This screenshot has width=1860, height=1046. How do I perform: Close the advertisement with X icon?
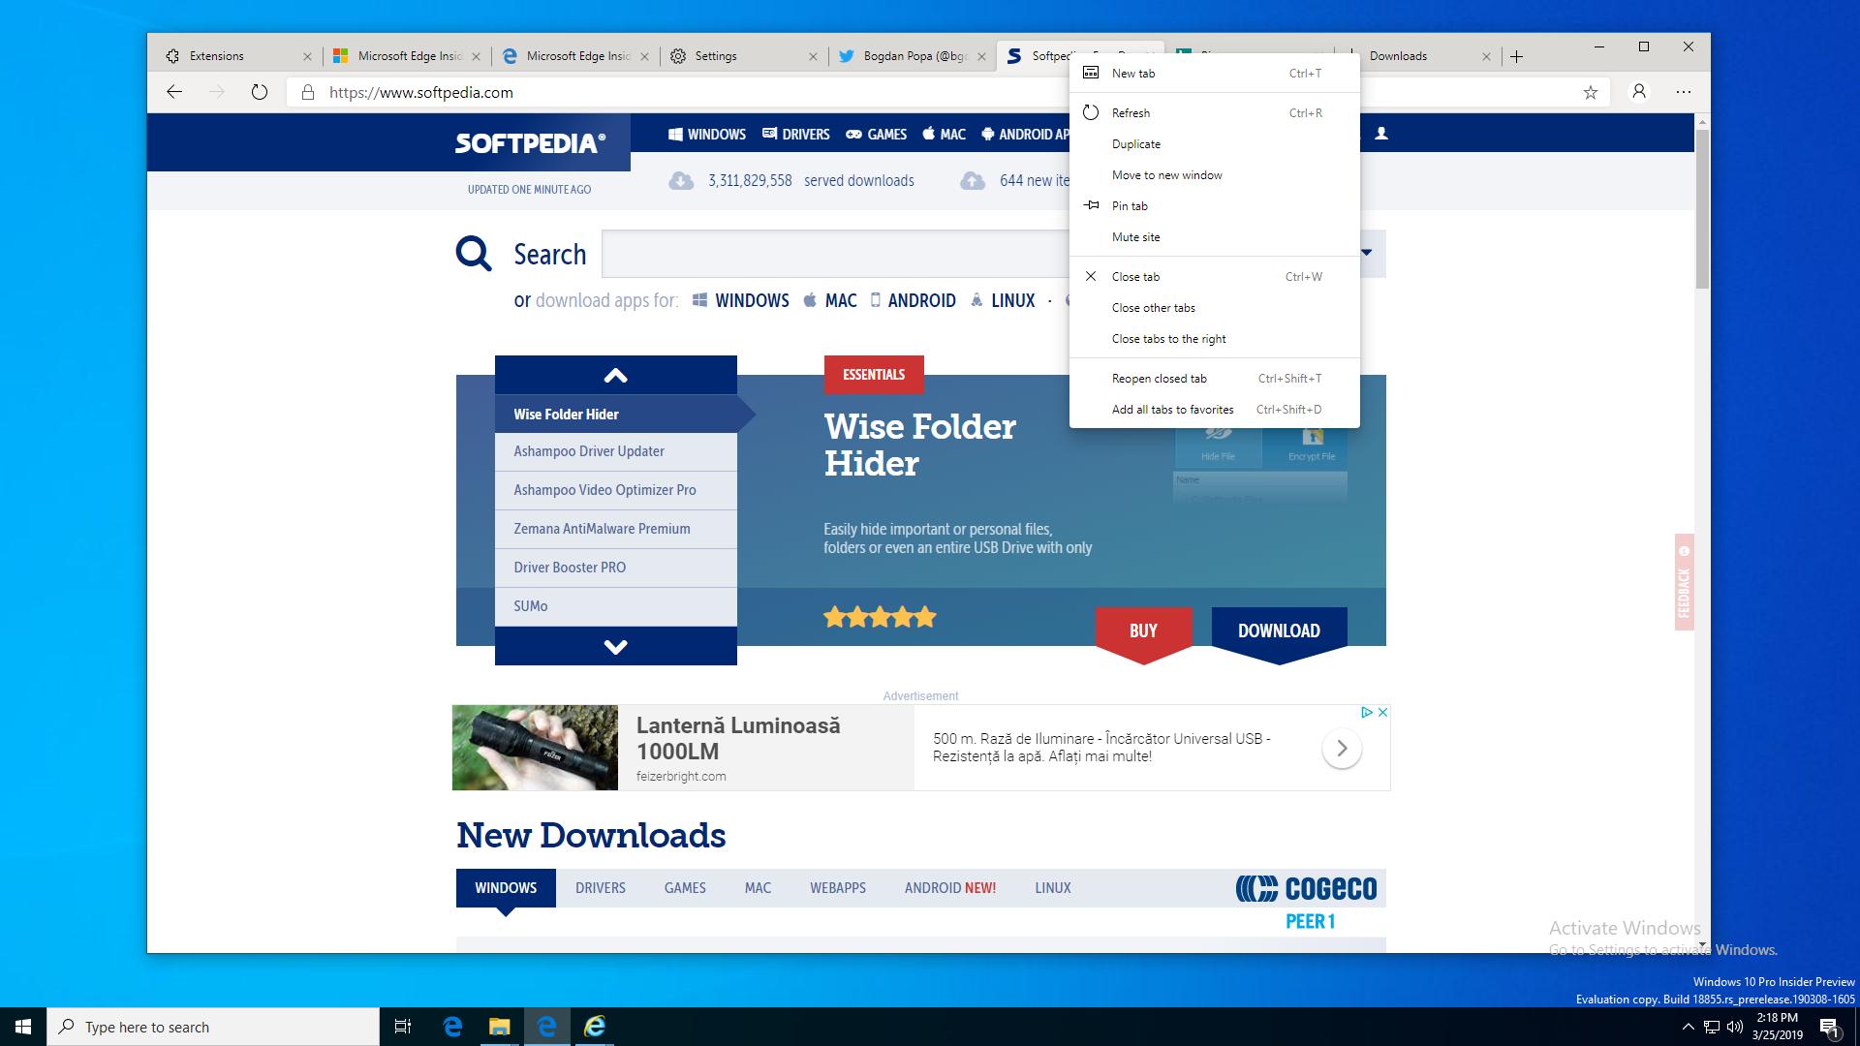click(x=1382, y=712)
